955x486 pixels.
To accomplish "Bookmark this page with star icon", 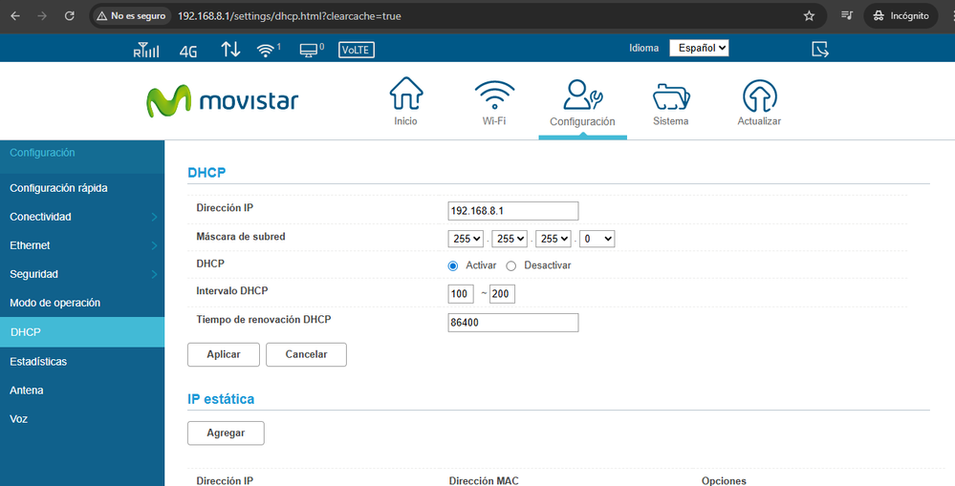I will 809,16.
